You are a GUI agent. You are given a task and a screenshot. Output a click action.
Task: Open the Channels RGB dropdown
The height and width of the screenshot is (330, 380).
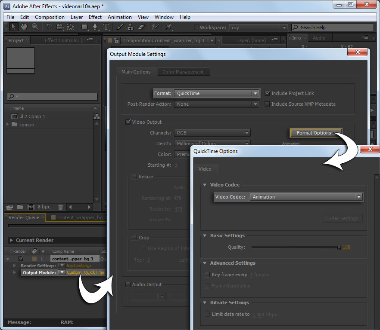212,133
